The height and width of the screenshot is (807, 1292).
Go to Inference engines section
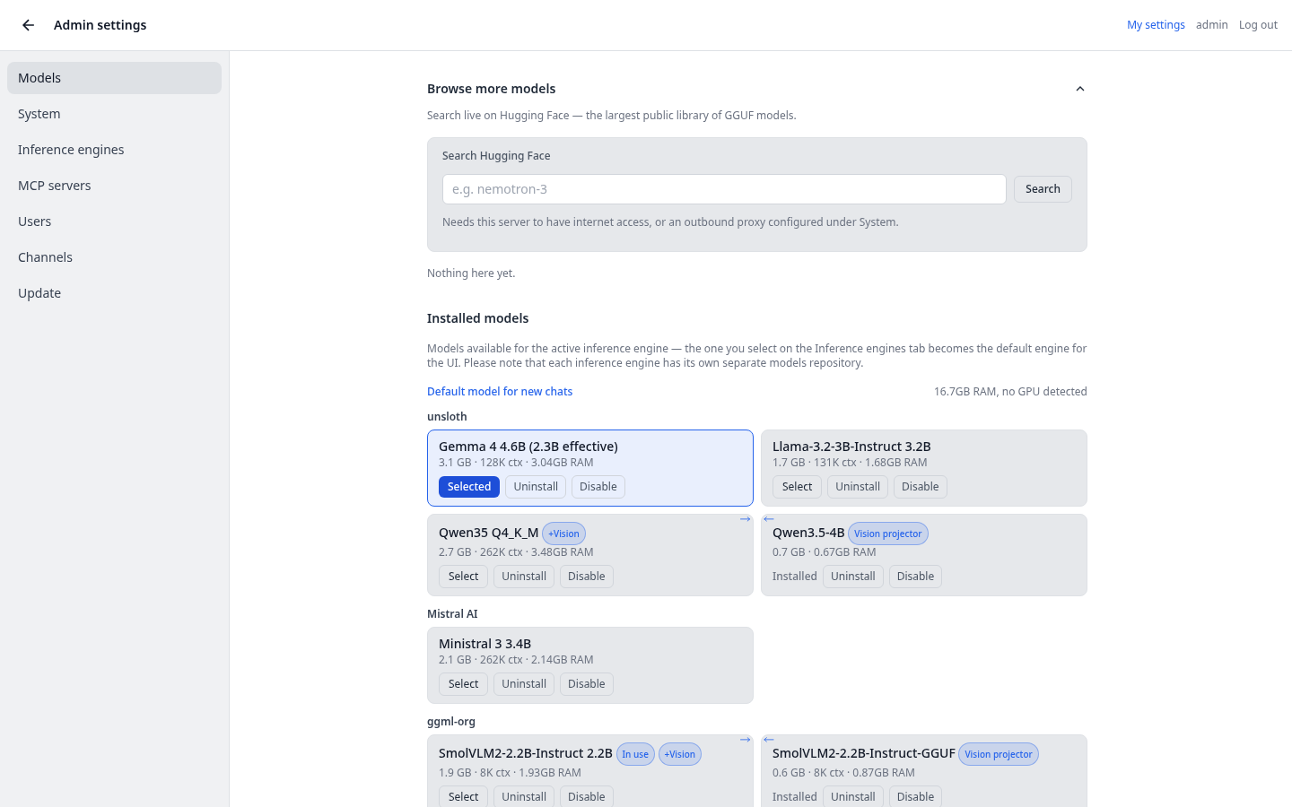pyautogui.click(x=114, y=150)
